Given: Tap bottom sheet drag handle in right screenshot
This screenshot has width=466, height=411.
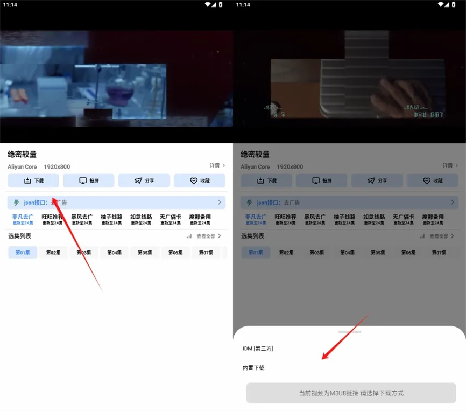Looking at the screenshot, I should click(x=350, y=332).
